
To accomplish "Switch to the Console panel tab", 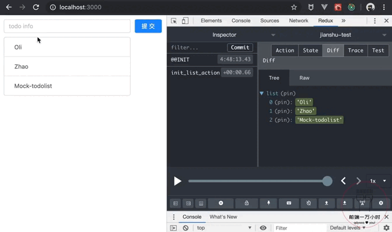I will point(241,21).
